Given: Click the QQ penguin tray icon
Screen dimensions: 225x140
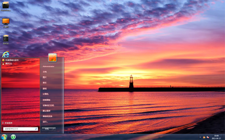Looking at the screenshot, I should [204, 137].
